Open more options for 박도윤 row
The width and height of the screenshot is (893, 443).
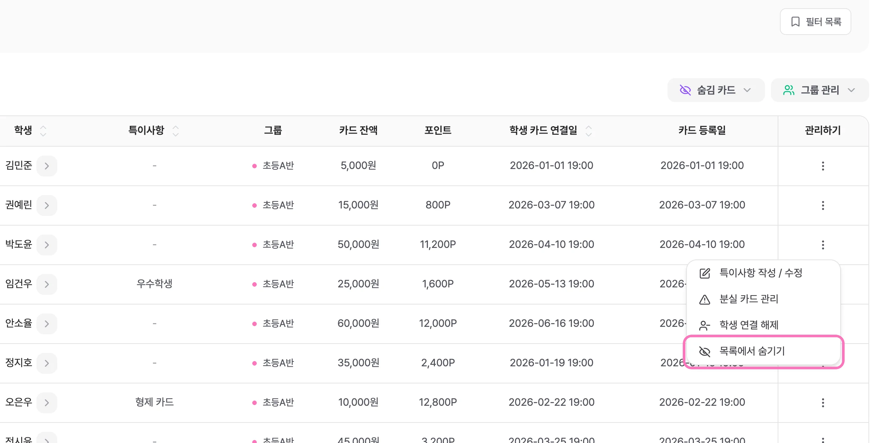click(x=823, y=245)
